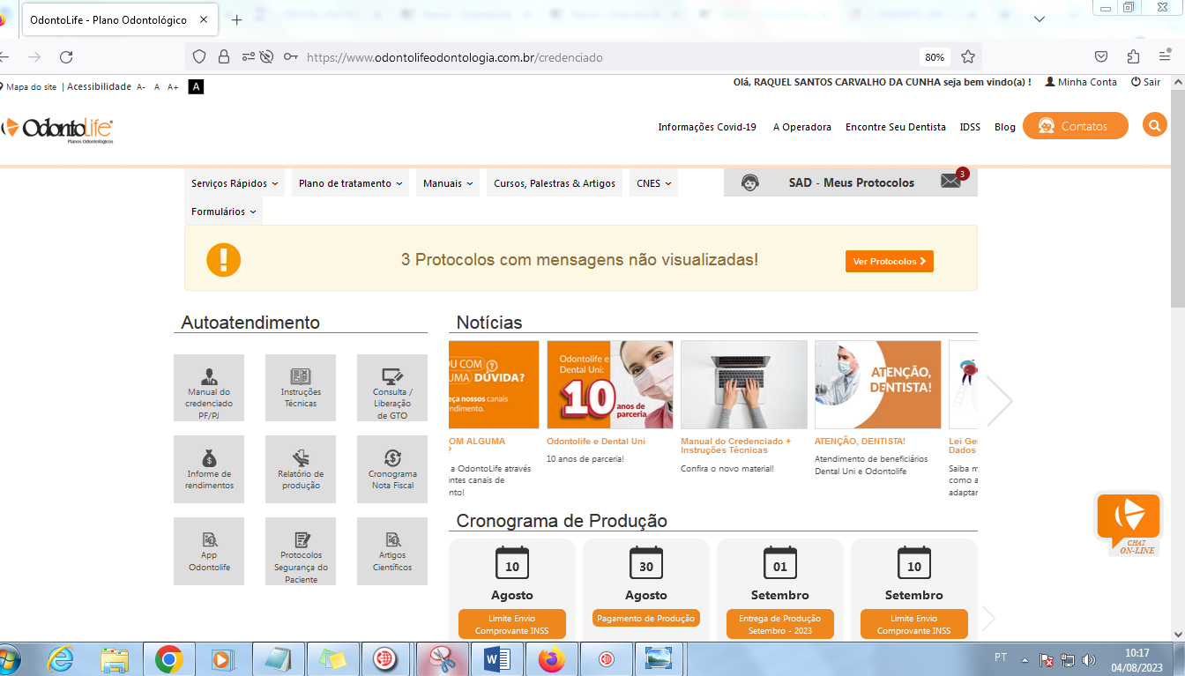This screenshot has width=1185, height=676.
Task: Open the ATENÇÃO, DENTISTA! headline
Action: pyautogui.click(x=861, y=441)
